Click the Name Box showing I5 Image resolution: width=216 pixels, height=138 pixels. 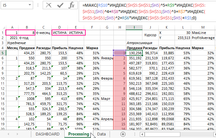(x=14, y=5)
